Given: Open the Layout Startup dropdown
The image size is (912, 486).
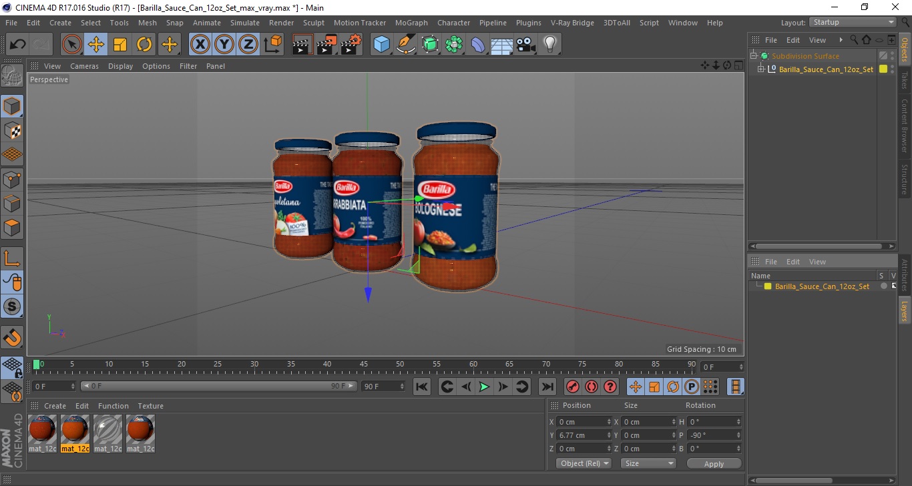Looking at the screenshot, I should point(853,22).
